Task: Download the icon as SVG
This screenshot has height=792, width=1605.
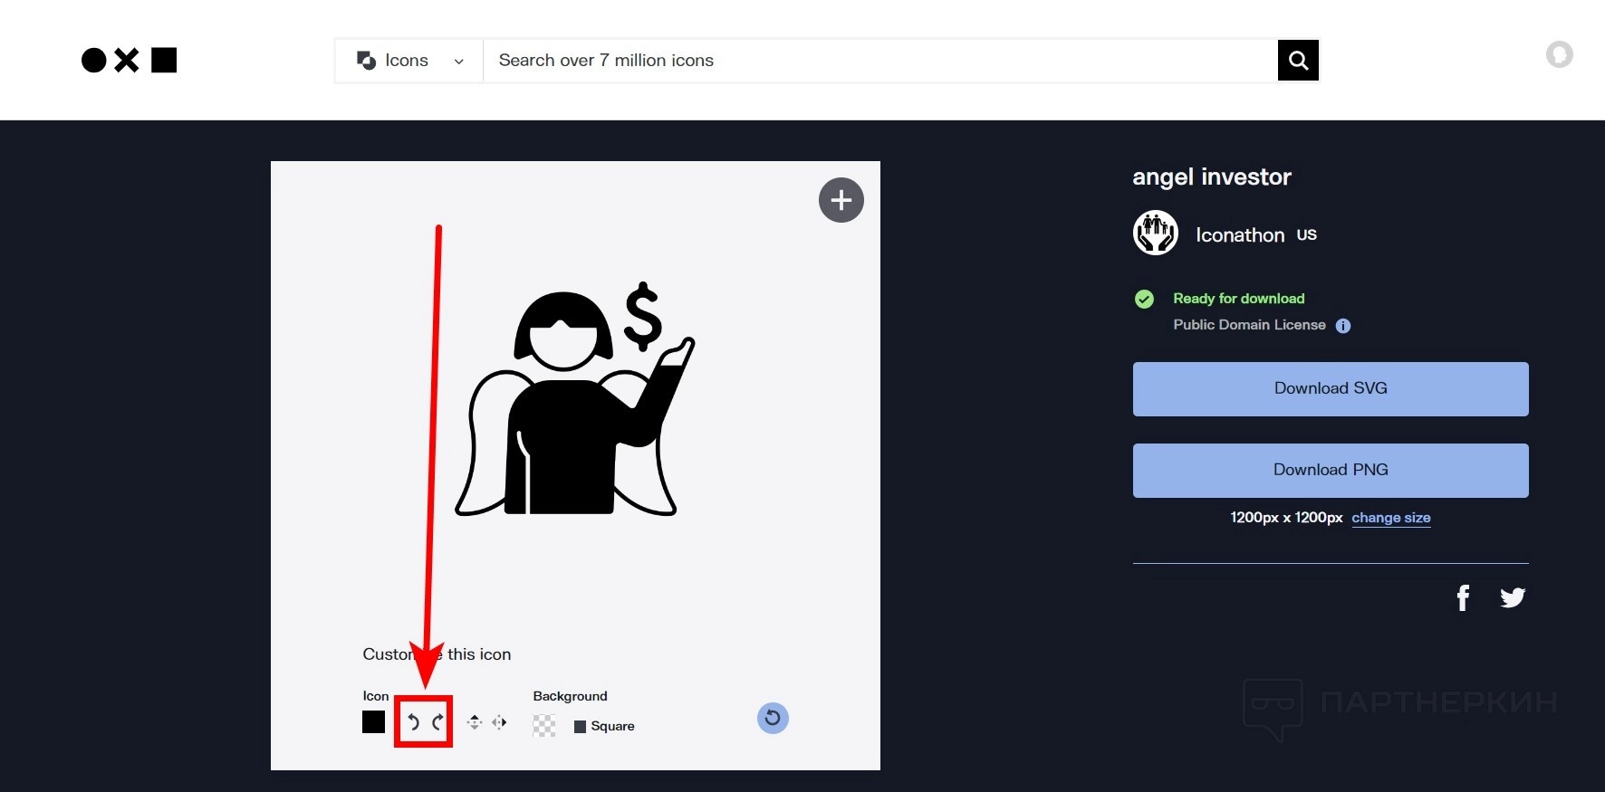Action: [1331, 389]
